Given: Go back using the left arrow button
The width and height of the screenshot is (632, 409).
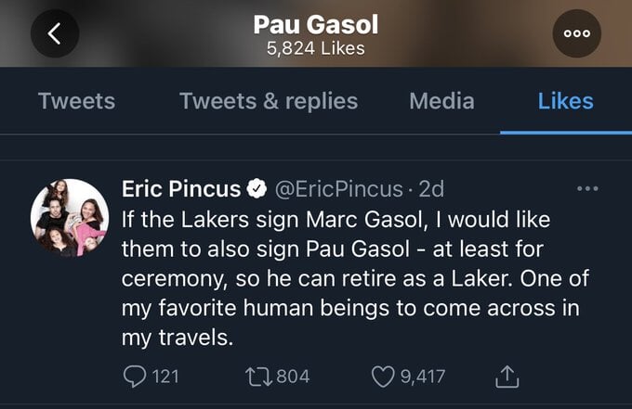Looking at the screenshot, I should click(x=55, y=33).
